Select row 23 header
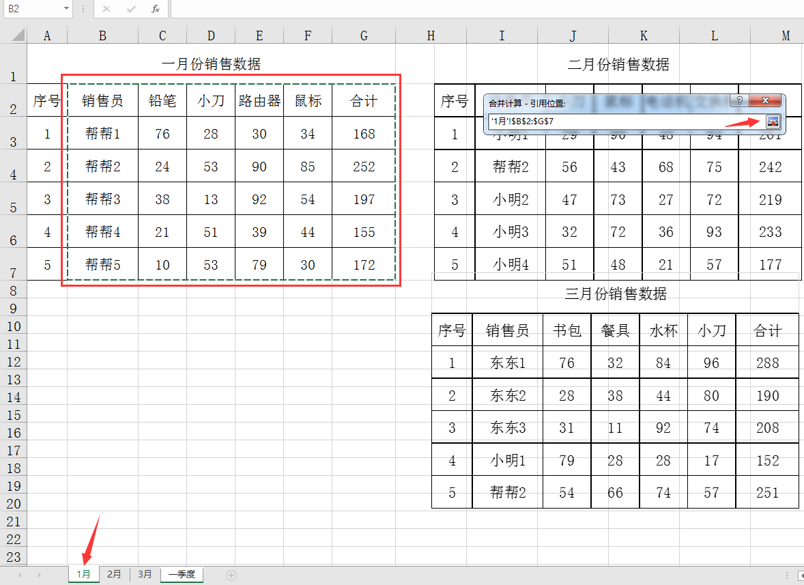 [14, 557]
